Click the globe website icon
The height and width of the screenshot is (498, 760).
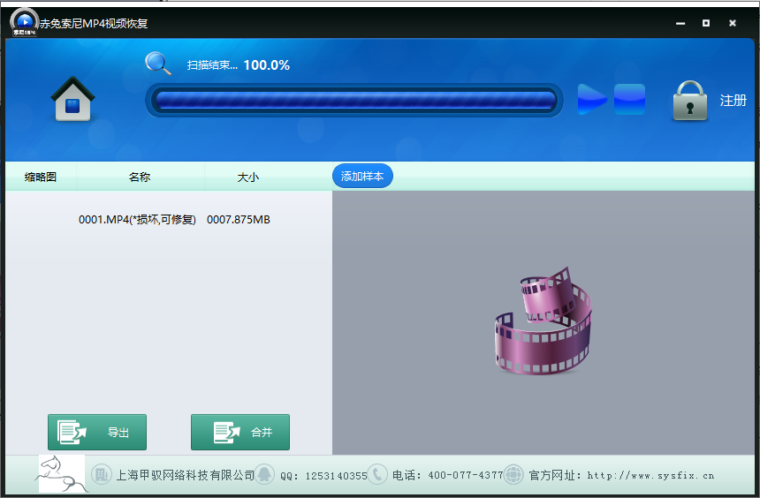click(513, 475)
